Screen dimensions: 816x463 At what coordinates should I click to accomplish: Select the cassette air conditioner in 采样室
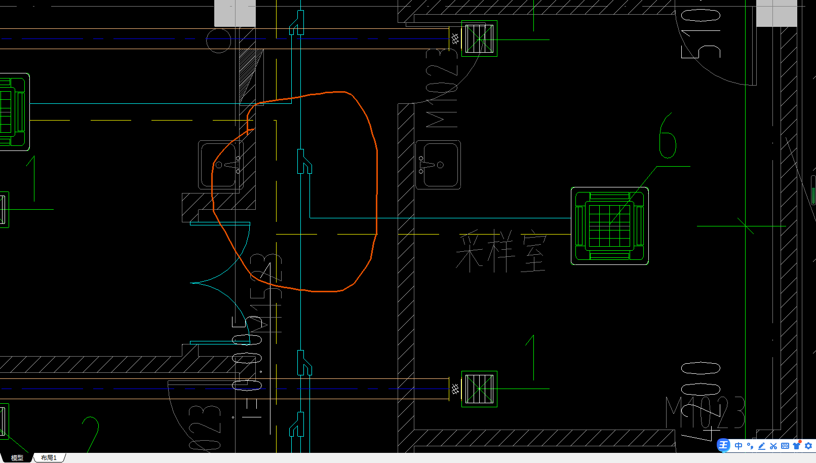click(610, 226)
